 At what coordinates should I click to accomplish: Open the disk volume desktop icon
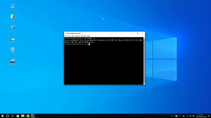pos(13,41)
